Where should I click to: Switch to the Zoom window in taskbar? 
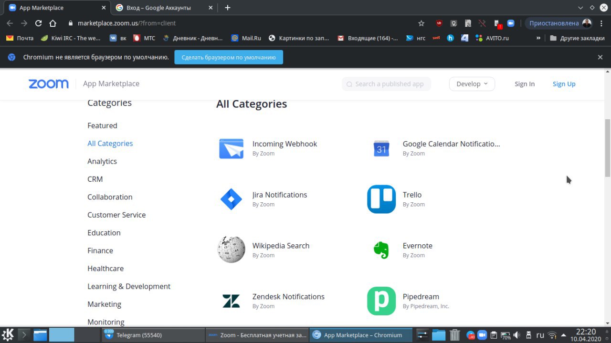click(257, 335)
